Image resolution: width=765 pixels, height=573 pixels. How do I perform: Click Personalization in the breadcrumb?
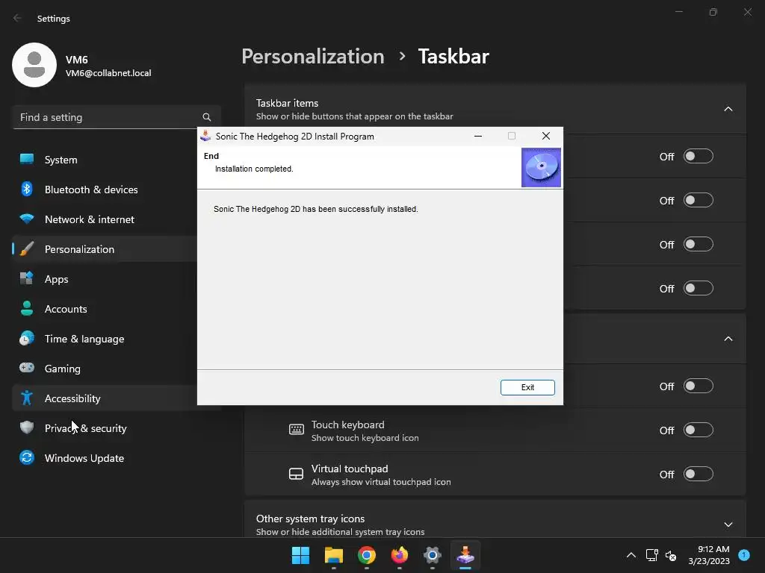[x=313, y=57]
